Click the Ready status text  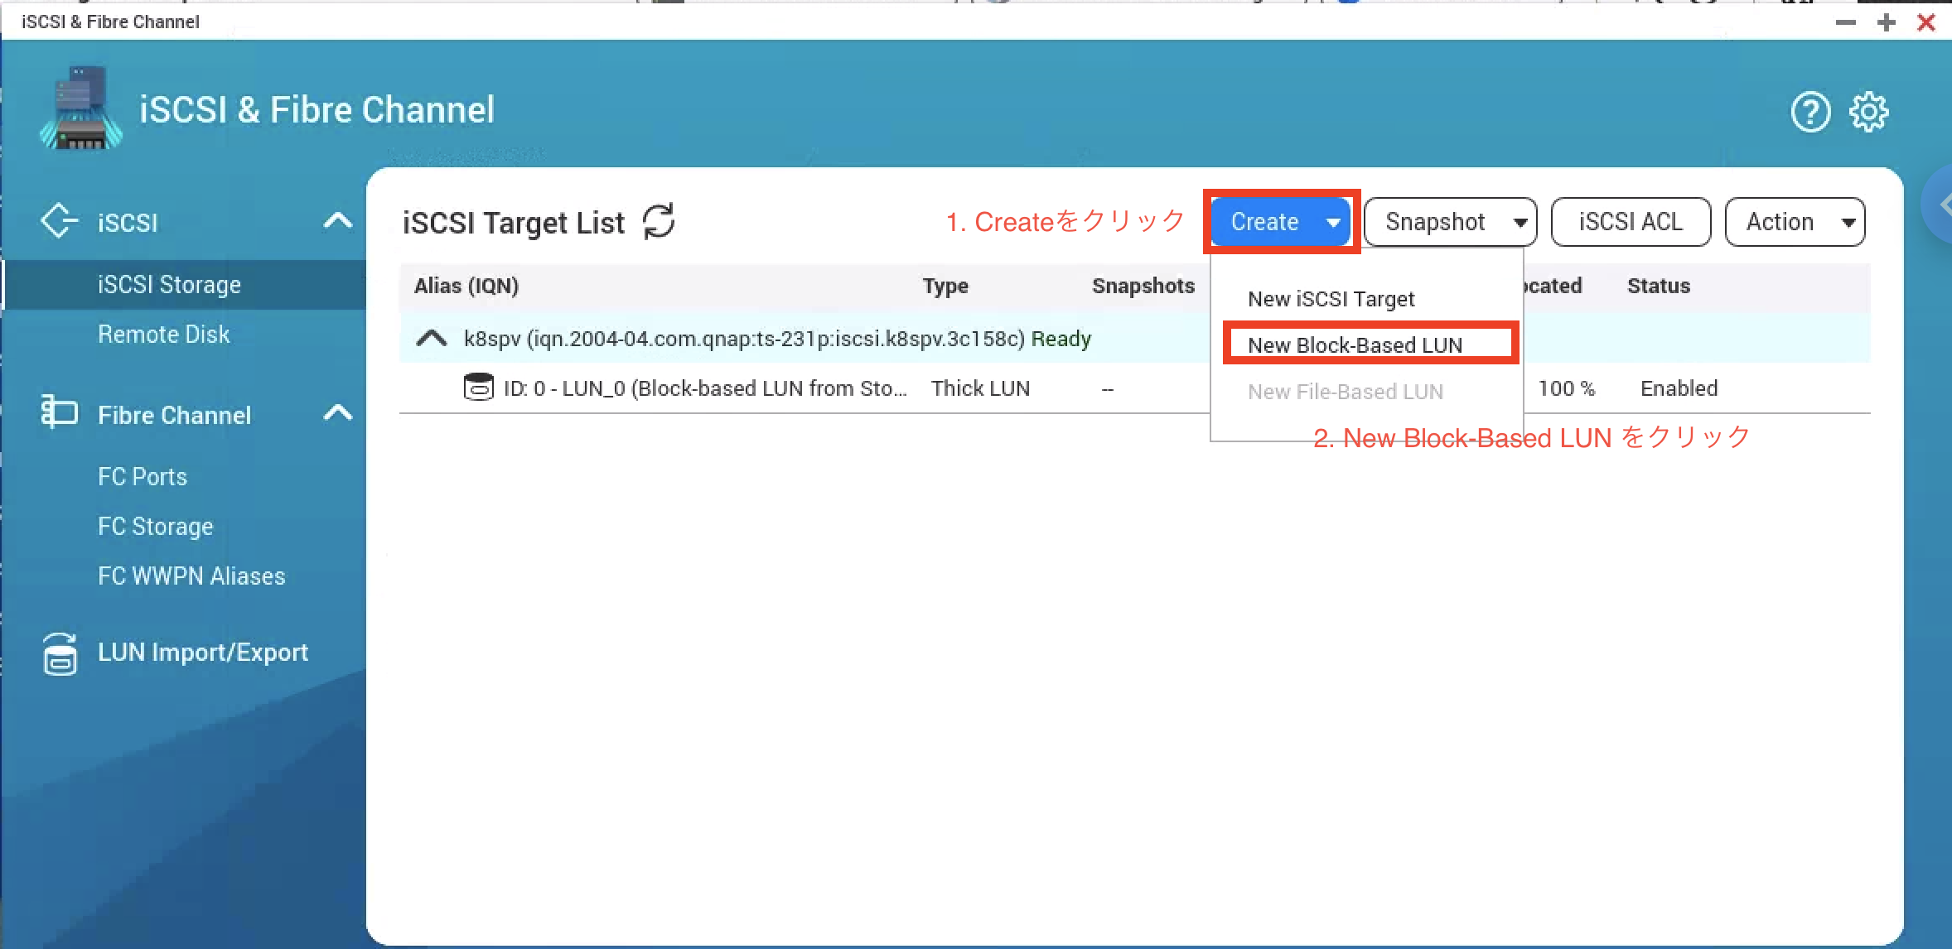click(x=1061, y=339)
